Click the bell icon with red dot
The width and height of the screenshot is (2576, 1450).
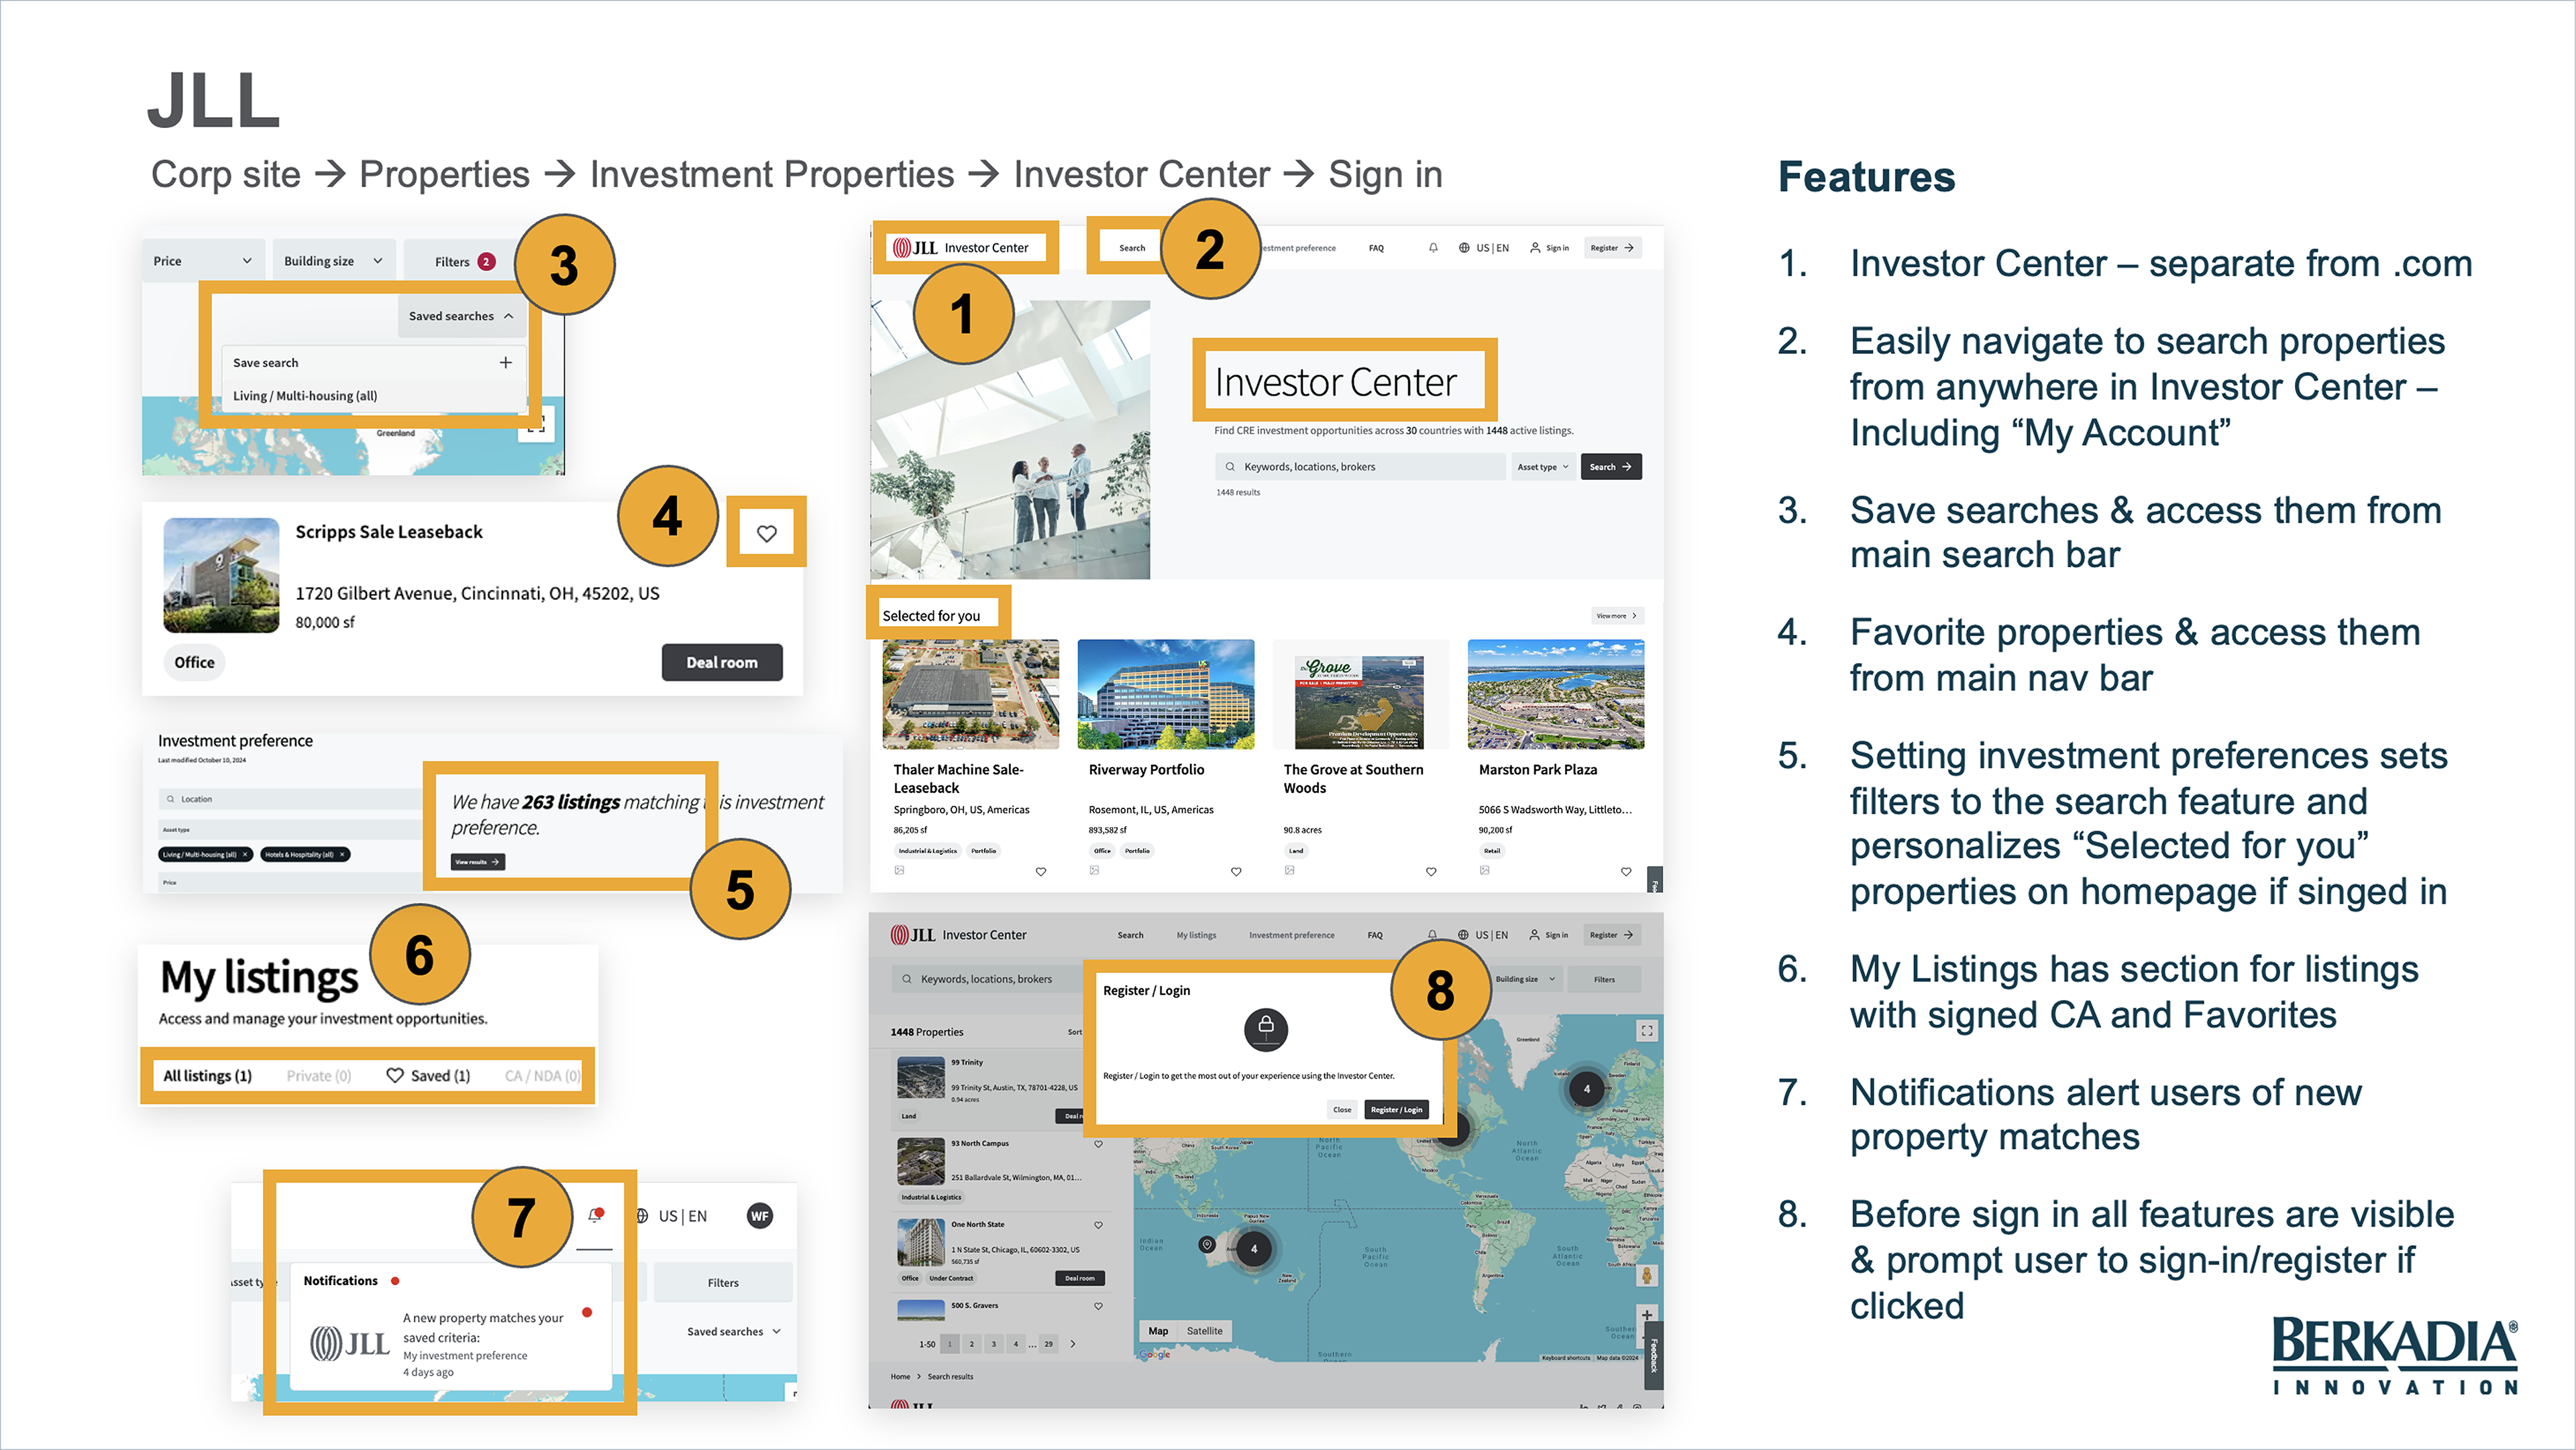coord(595,1215)
